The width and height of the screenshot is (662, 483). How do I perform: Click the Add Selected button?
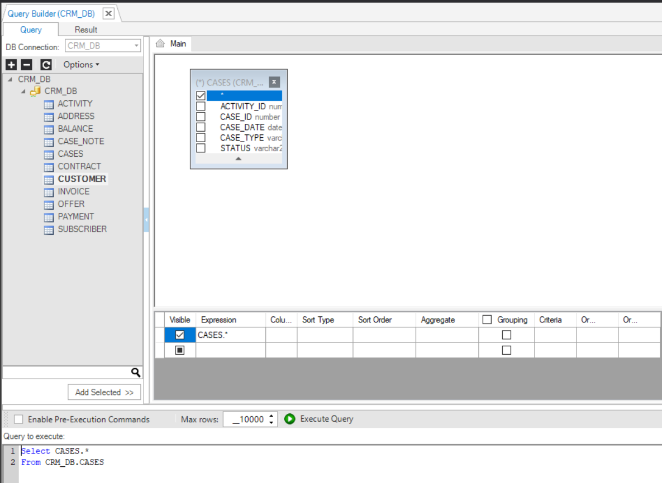(104, 392)
